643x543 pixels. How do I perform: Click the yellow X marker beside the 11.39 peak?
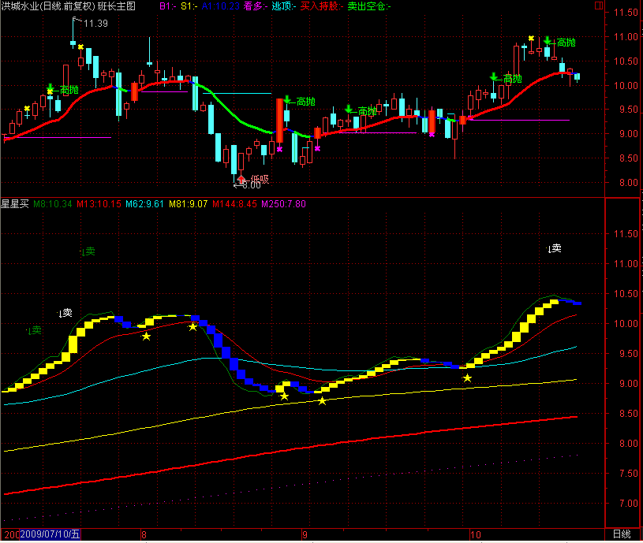pyautogui.click(x=80, y=47)
